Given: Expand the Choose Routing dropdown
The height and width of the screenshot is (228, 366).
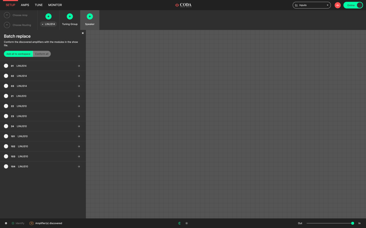Looking at the screenshot, I should (x=7, y=25).
